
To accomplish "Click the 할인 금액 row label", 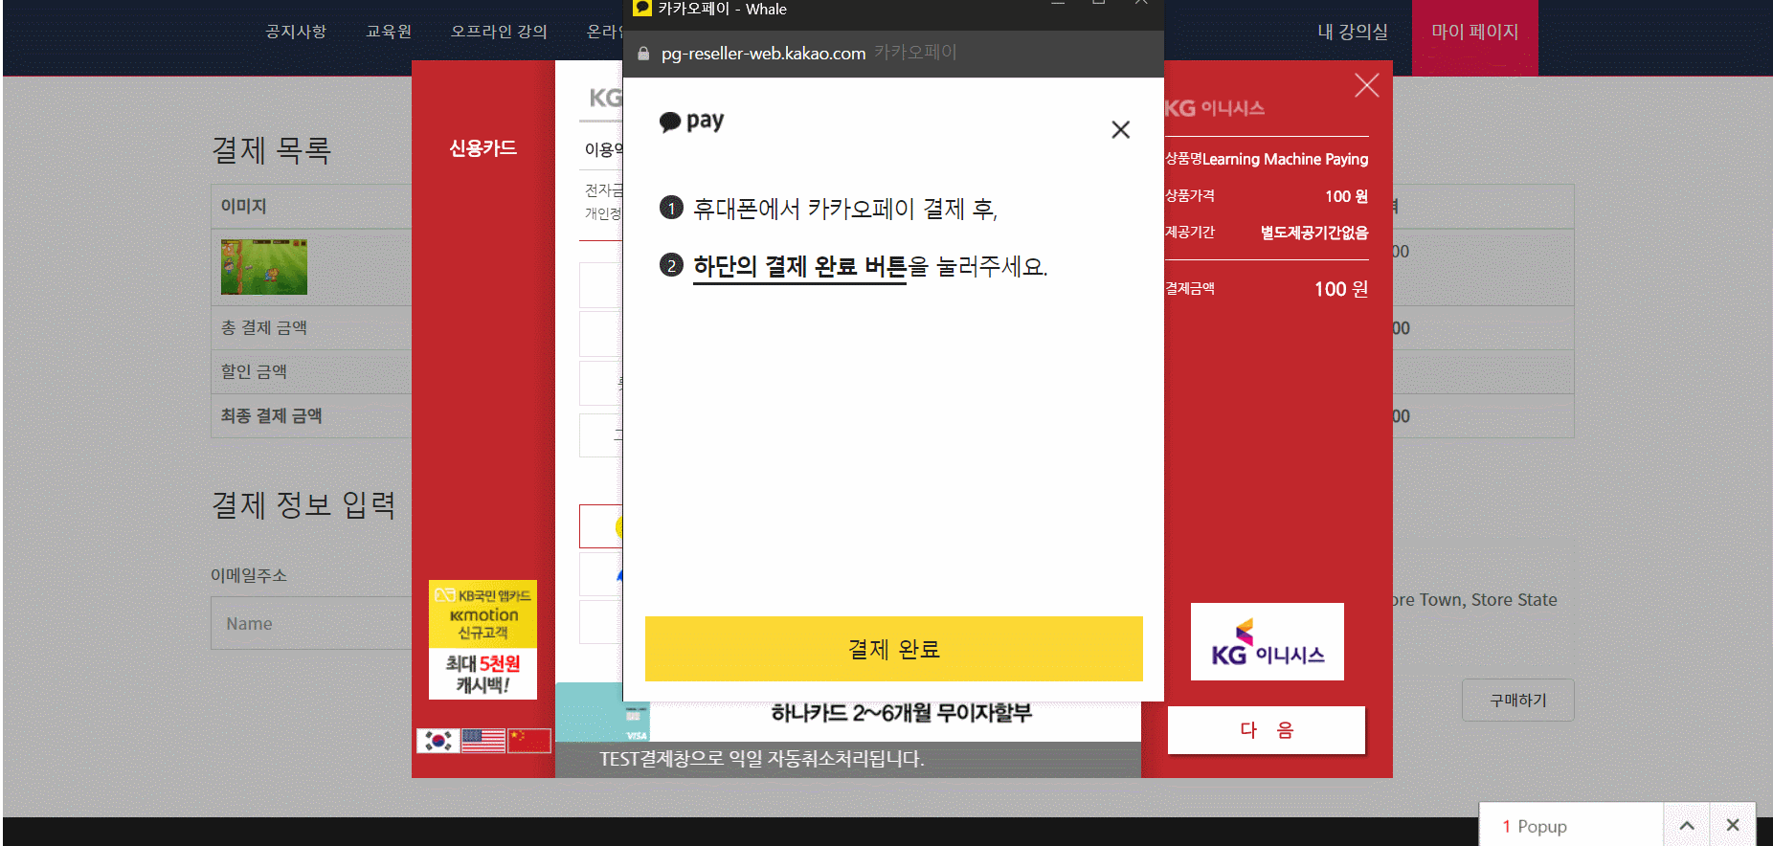I will point(254,371).
